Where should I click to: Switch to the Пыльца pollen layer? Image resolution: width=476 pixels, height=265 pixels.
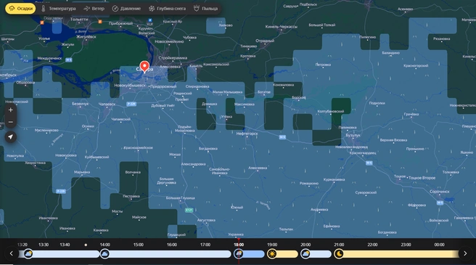tap(205, 9)
